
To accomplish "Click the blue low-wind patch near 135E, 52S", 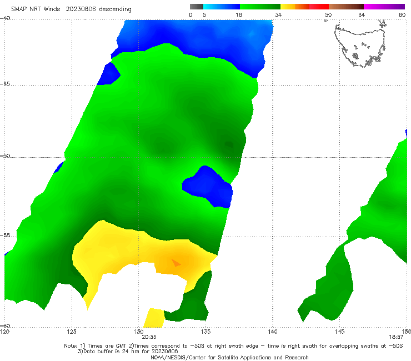I will click(208, 186).
